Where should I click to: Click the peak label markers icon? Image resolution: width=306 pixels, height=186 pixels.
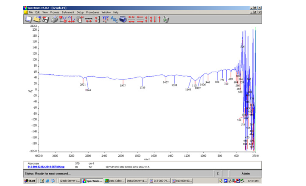point(105,19)
